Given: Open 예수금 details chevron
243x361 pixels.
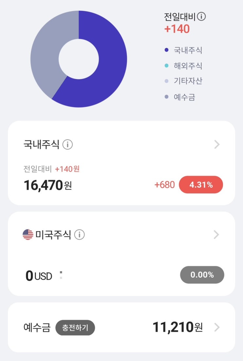Looking at the screenshot, I should [x=217, y=327].
